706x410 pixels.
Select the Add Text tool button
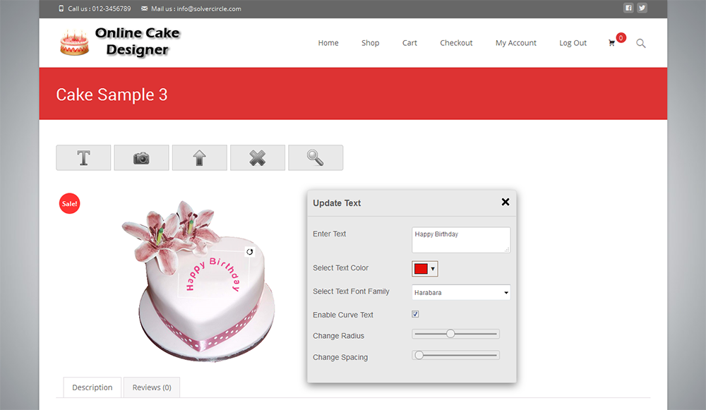click(x=83, y=157)
